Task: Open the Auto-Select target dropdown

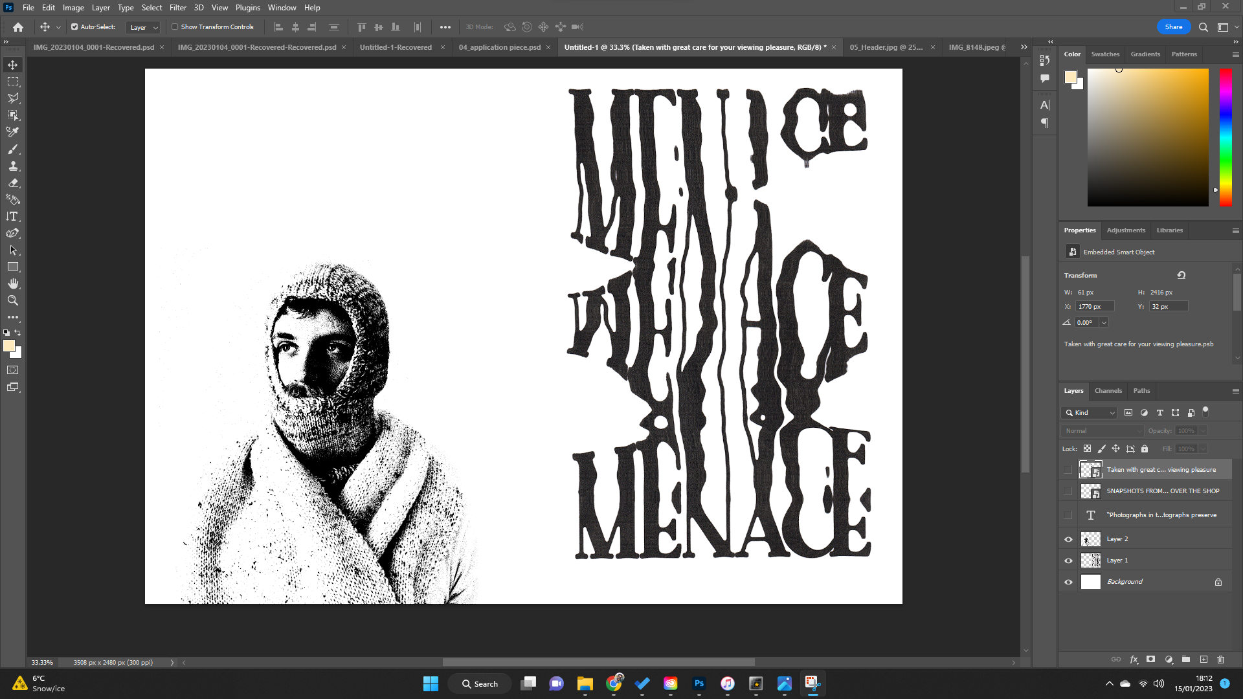Action: click(x=142, y=27)
